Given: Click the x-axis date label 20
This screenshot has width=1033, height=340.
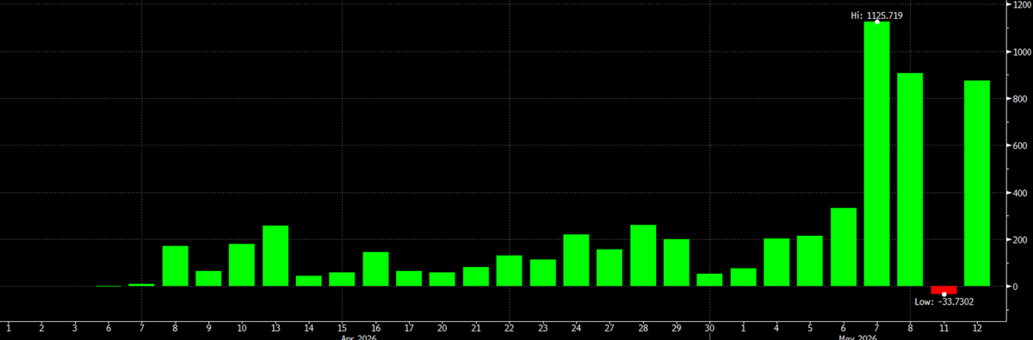Looking at the screenshot, I should [x=442, y=328].
